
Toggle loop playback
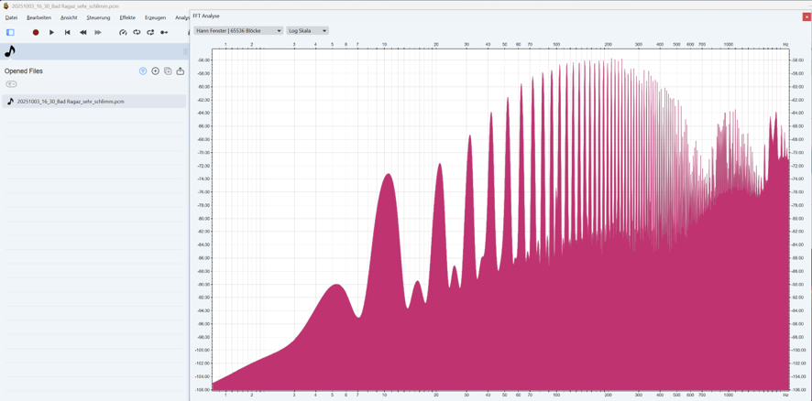tap(137, 32)
